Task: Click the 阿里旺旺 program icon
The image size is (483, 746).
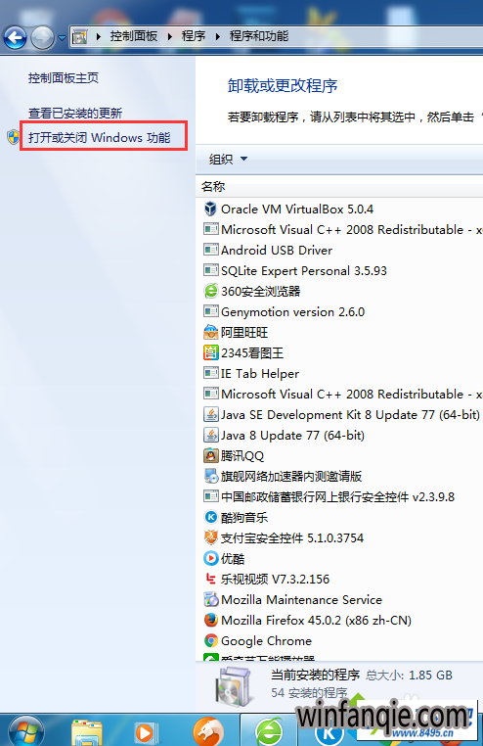Action: coord(210,332)
